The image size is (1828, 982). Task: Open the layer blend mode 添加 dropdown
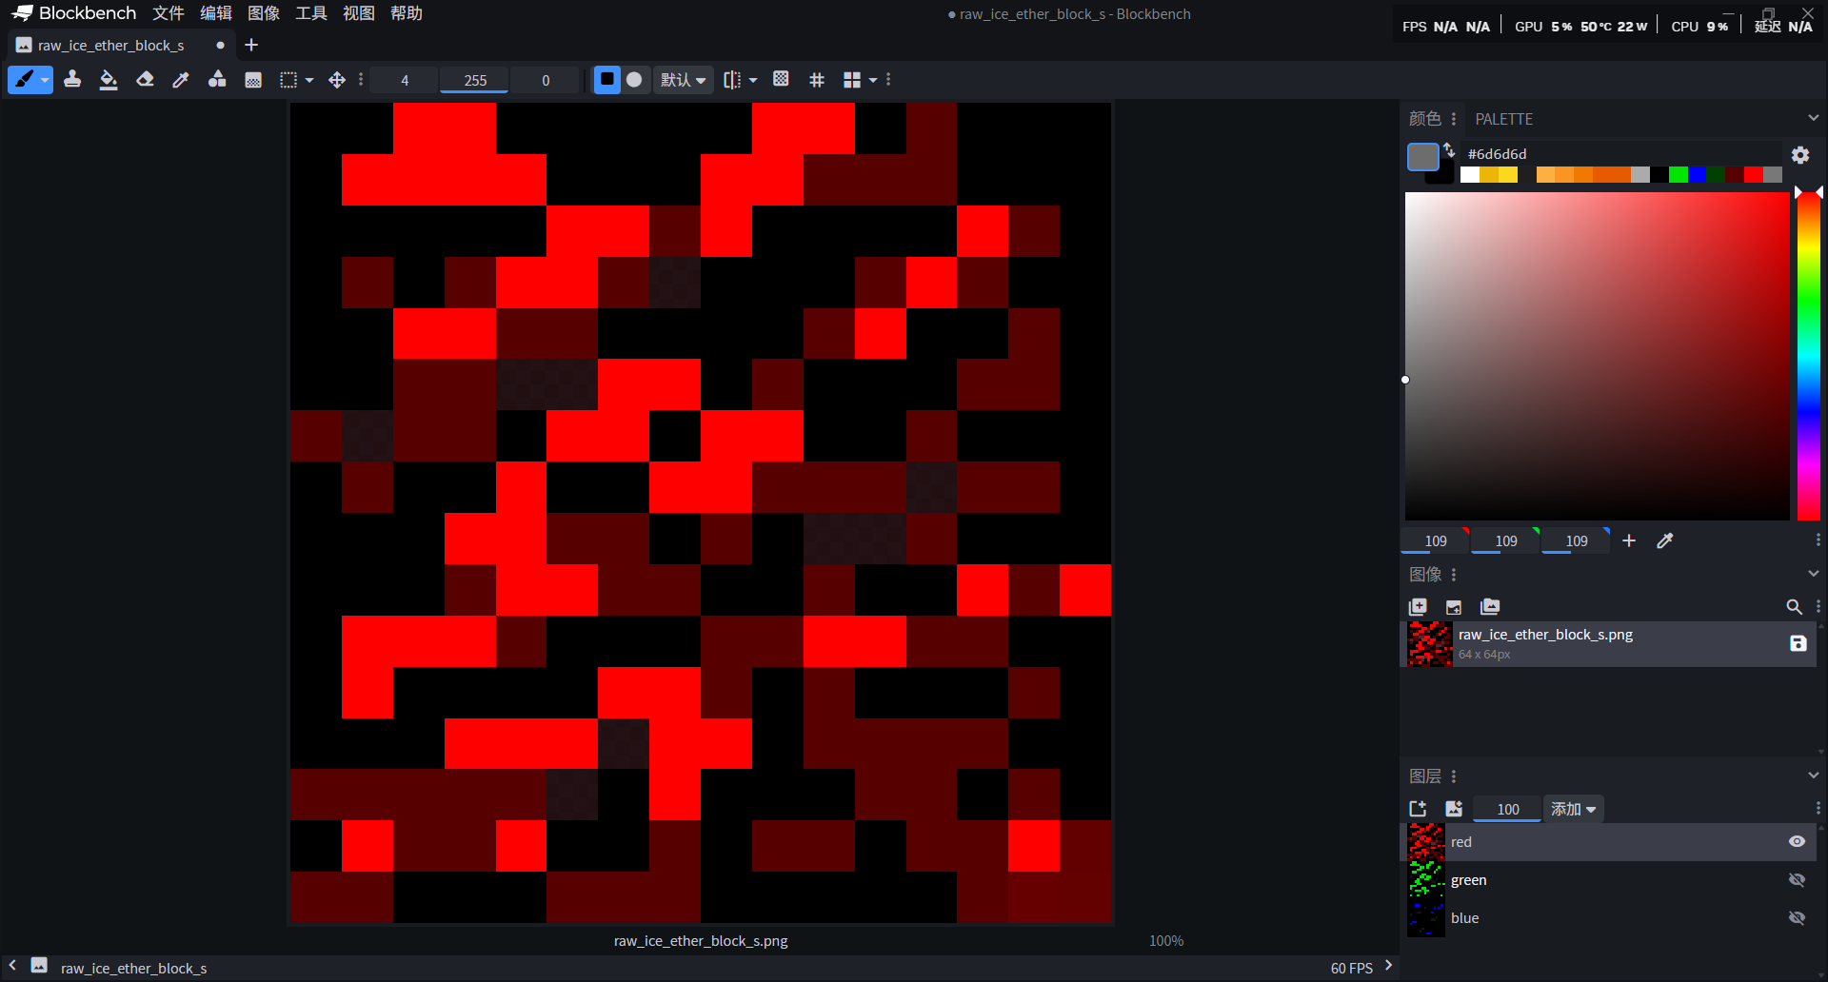[1573, 809]
